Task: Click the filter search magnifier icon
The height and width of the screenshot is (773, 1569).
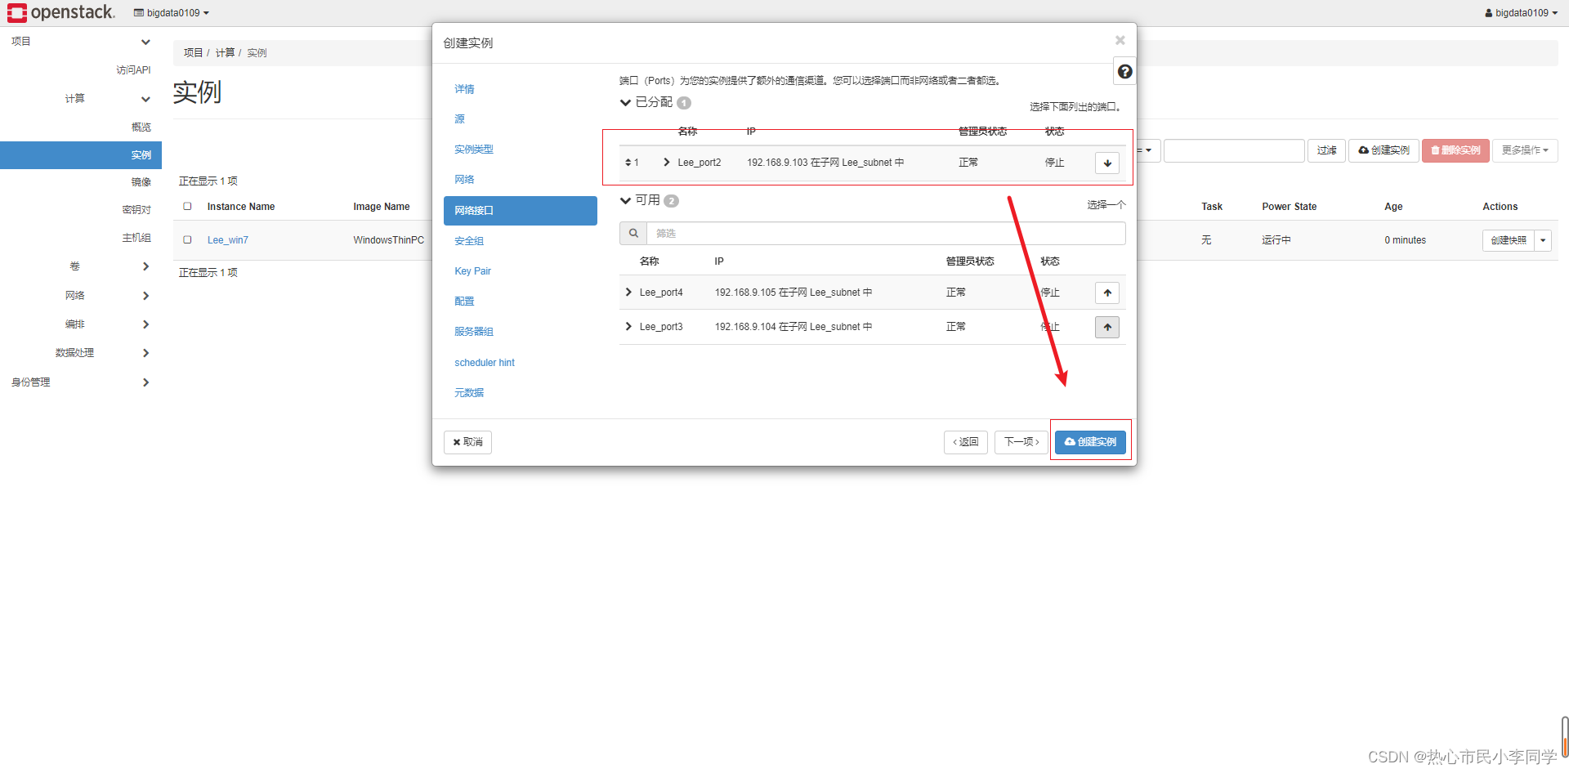Action: [x=633, y=233]
